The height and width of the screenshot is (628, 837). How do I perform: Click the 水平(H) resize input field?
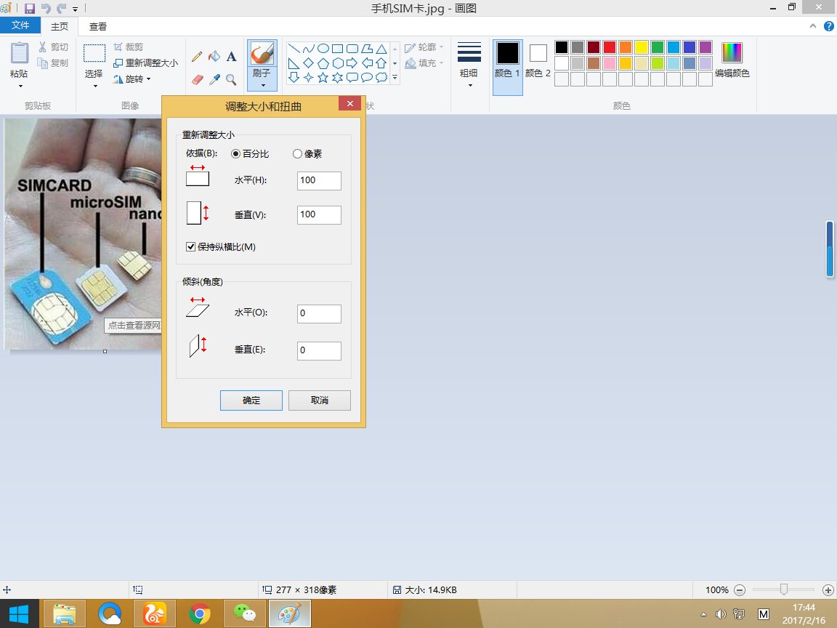pos(319,180)
